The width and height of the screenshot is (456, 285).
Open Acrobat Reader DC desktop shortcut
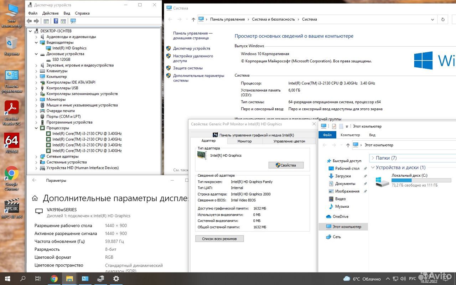[x=11, y=113]
